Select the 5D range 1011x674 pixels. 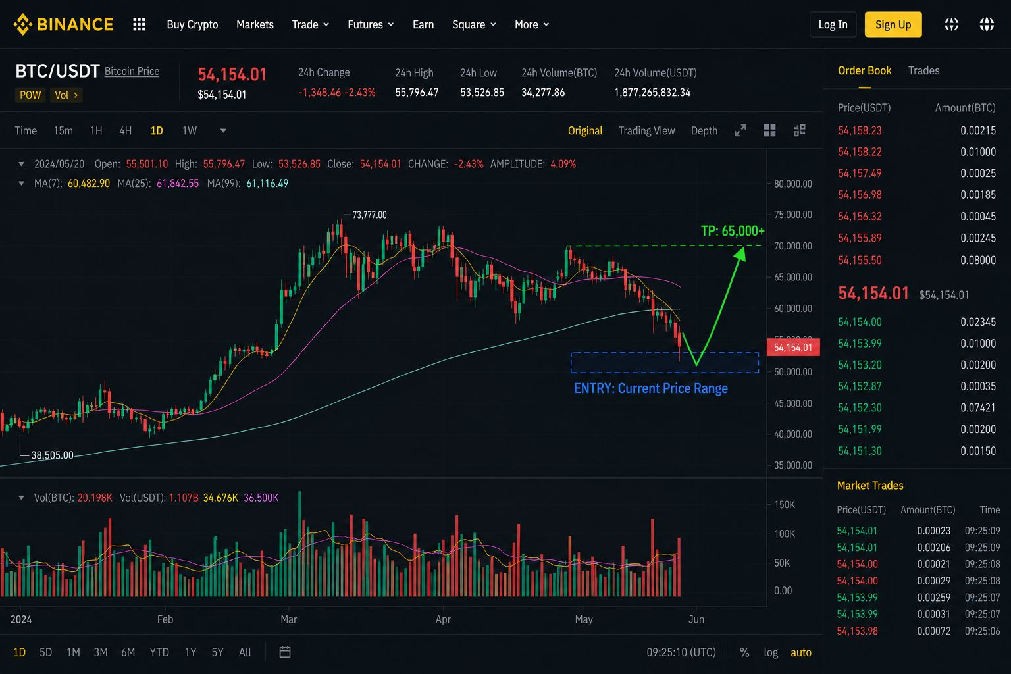[x=45, y=652]
